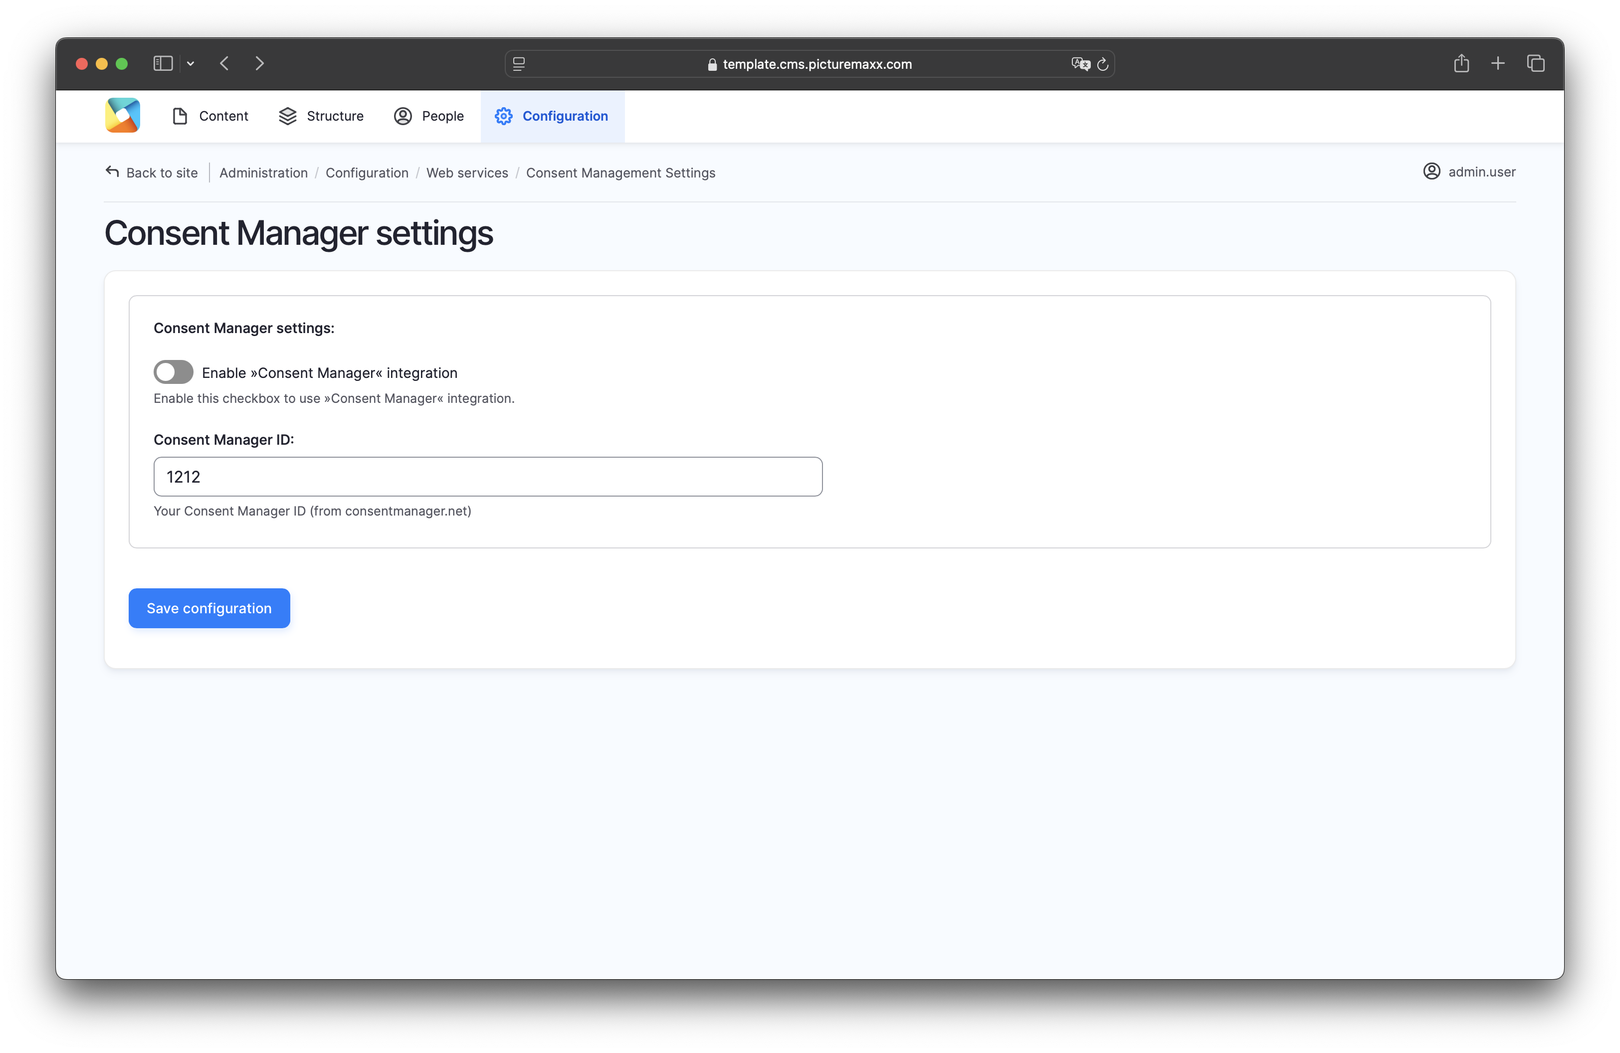Image resolution: width=1620 pixels, height=1053 pixels.
Task: Open Web services breadcrumb link
Action: pos(467,173)
